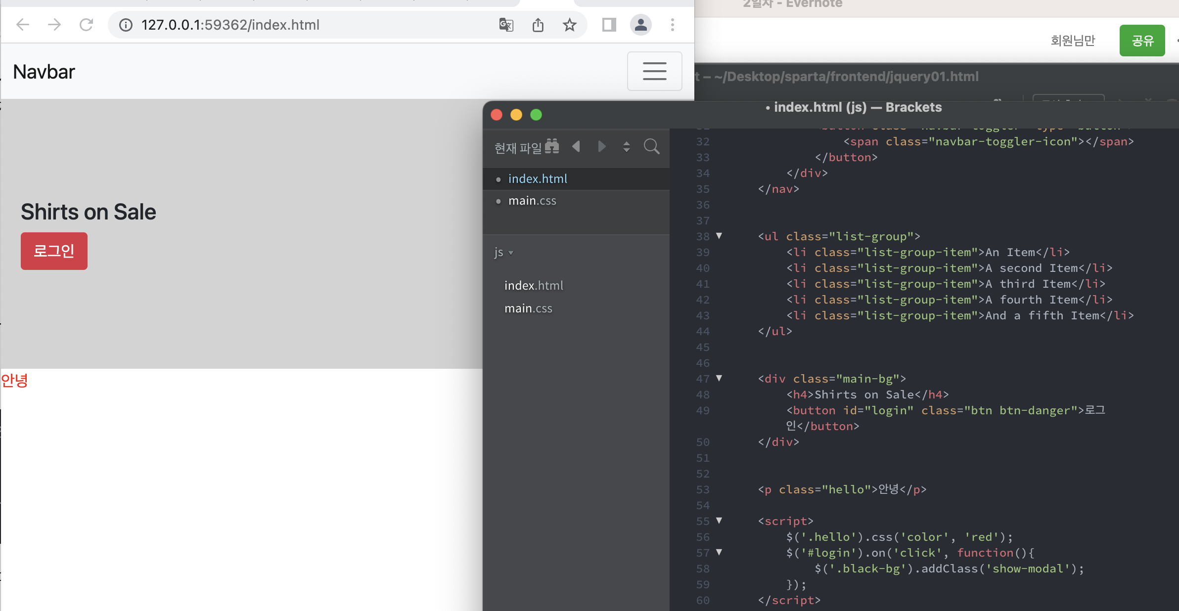
Task: Open Google Translate icon in address bar
Action: (x=506, y=25)
